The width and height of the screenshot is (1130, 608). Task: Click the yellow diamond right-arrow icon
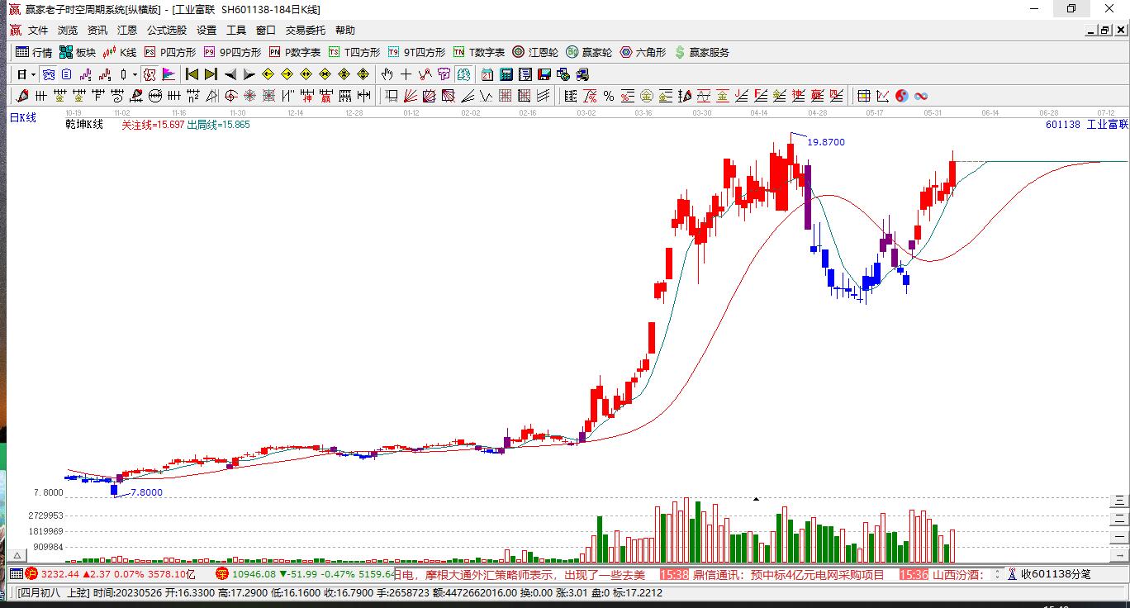[x=287, y=74]
